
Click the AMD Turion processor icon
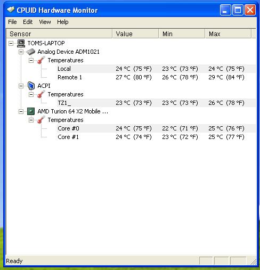[31, 111]
